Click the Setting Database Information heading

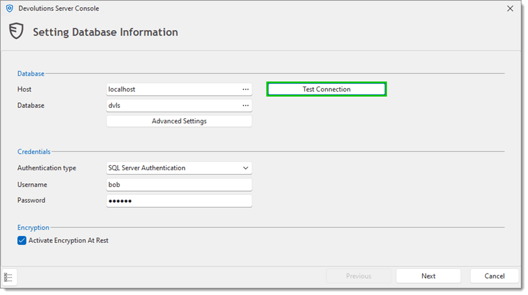105,32
